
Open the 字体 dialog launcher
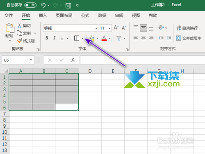(x=127, y=49)
